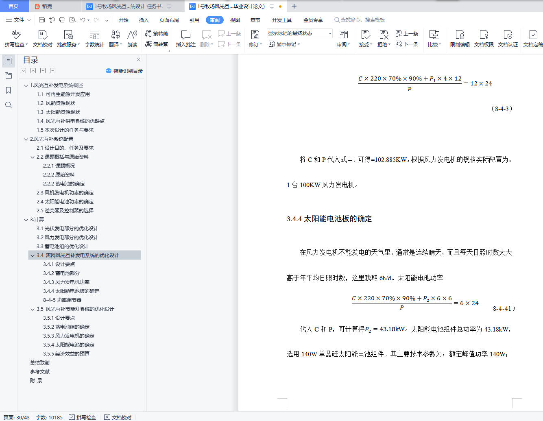This screenshot has height=421, width=543.
Task: Open restrict editing (限制编辑)
Action: pos(460,39)
